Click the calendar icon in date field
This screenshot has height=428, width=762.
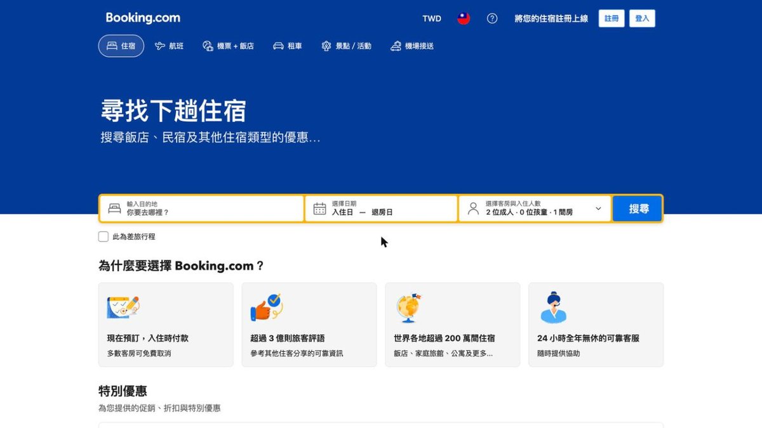(319, 209)
